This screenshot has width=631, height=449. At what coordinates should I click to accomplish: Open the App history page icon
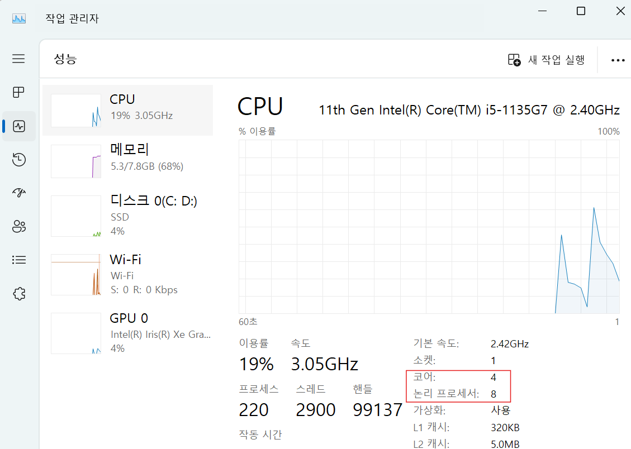coord(19,160)
